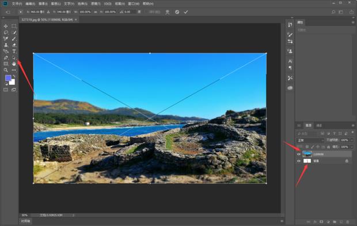Viewport: 357px width, 226px height.
Task: Open the Paragraph panel icon in dock
Action: click(290, 68)
